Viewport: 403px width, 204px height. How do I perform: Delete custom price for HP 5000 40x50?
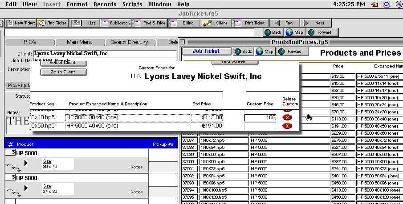pos(287,126)
